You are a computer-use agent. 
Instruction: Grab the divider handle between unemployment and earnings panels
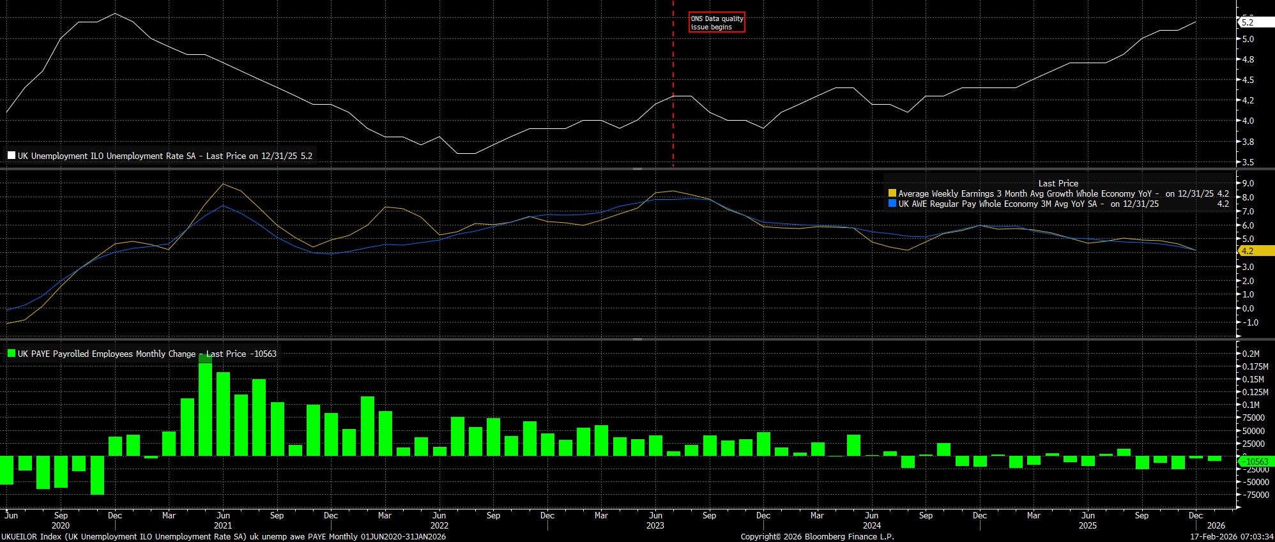637,169
